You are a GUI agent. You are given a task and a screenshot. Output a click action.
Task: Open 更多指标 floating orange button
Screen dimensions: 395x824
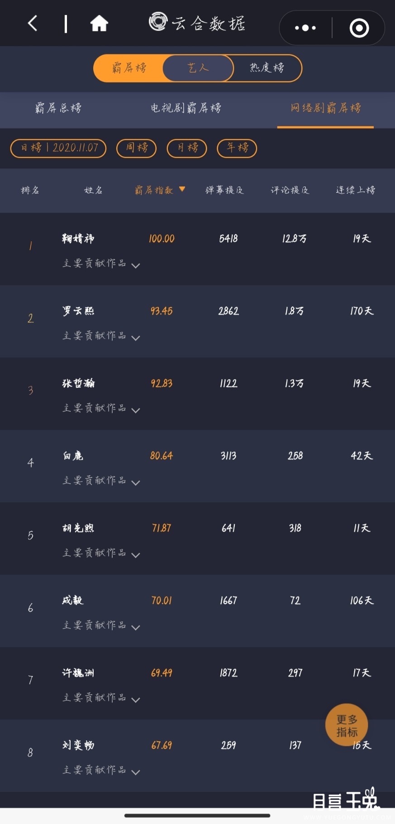347,725
